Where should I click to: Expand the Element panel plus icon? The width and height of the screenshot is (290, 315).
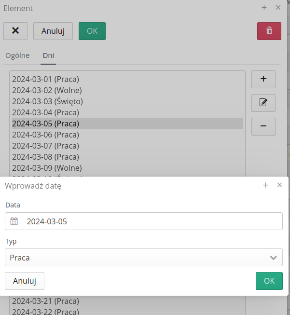coord(264,8)
